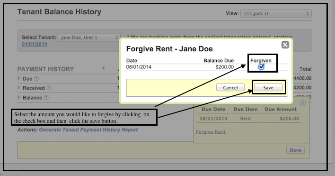Screen dimensions: 335x176
Task: Click the Cancel button in Forgive Rent dialog
Action: pyautogui.click(x=230, y=88)
